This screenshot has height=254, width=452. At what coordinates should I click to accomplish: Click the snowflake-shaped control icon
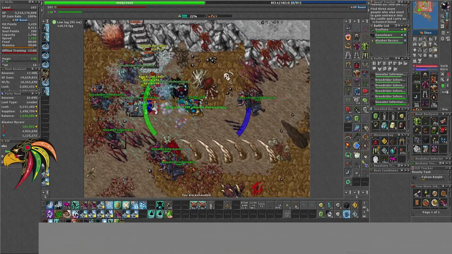click(435, 50)
